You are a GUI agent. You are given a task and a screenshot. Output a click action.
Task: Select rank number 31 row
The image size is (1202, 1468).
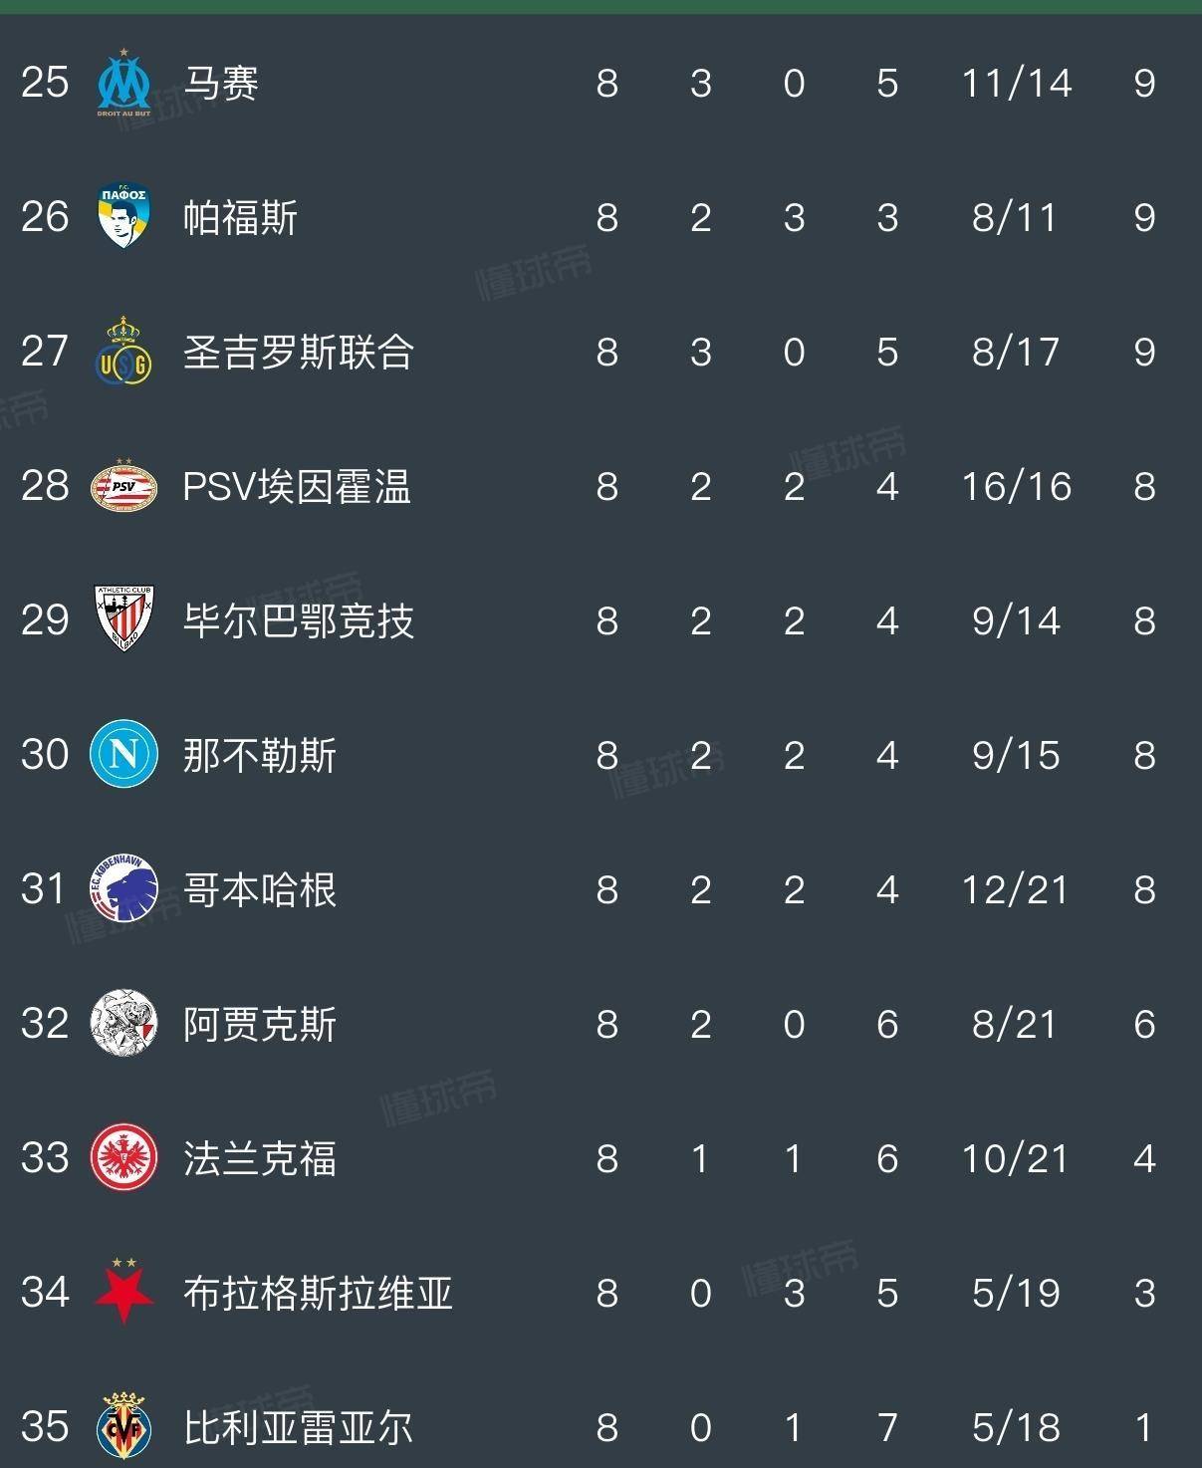click(x=45, y=889)
